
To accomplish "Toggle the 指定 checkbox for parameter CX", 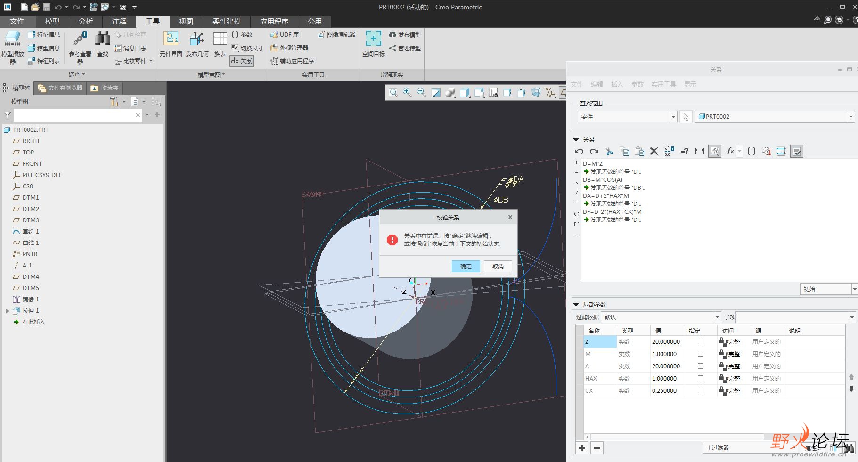I will [x=701, y=390].
